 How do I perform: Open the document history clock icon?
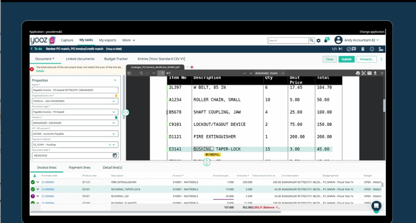372,49
